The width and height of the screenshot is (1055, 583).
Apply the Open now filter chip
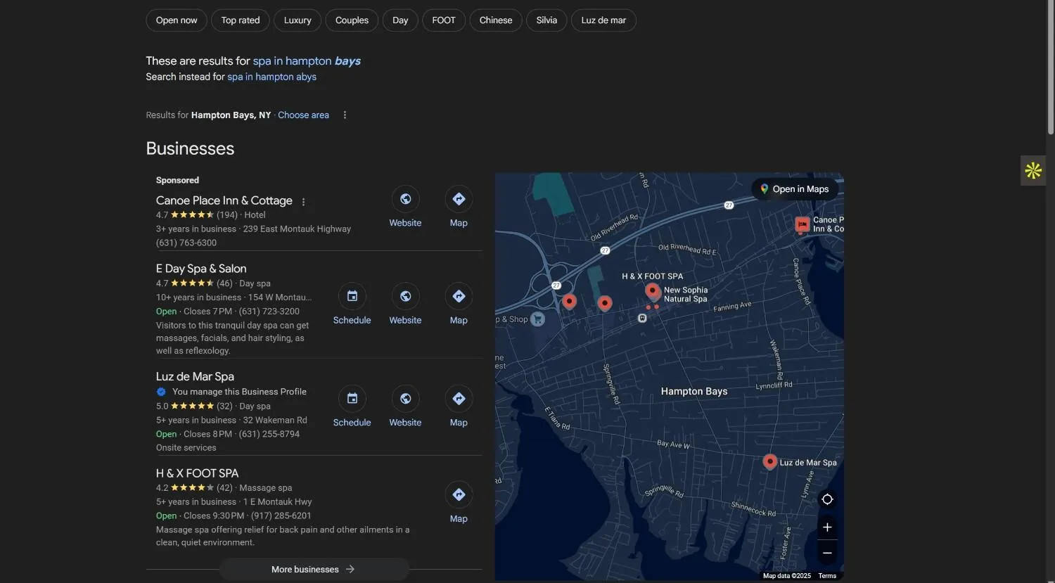coord(177,20)
